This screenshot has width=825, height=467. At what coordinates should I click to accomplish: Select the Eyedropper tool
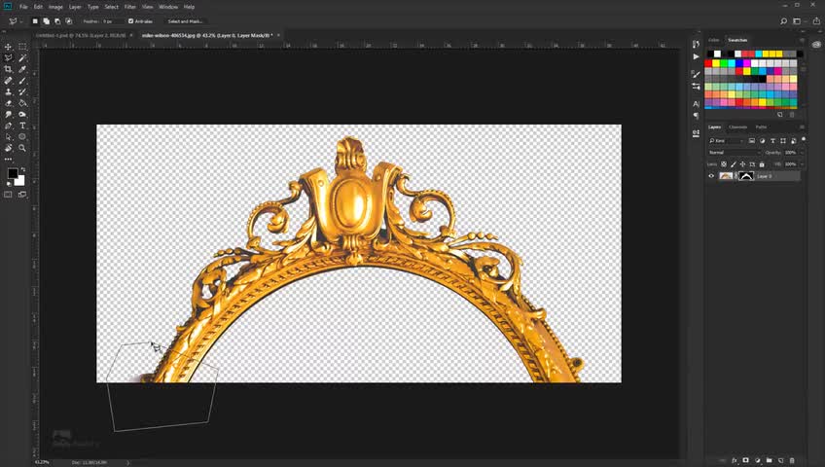22,69
